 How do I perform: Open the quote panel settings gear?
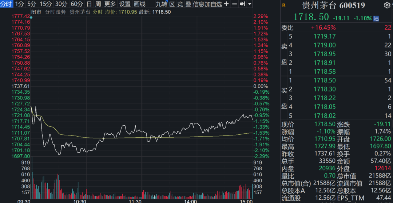387,5
